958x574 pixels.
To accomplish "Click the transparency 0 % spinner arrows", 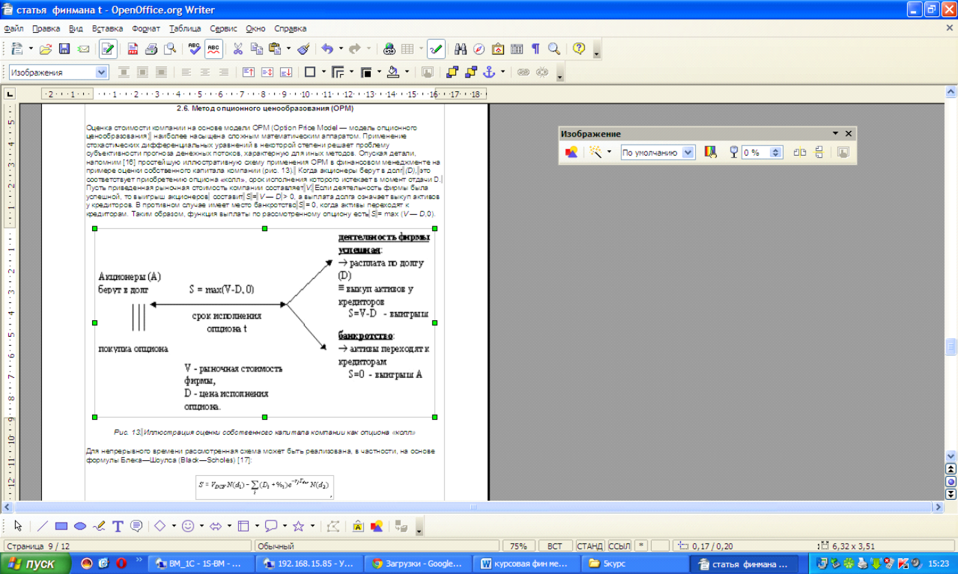I will (x=776, y=152).
